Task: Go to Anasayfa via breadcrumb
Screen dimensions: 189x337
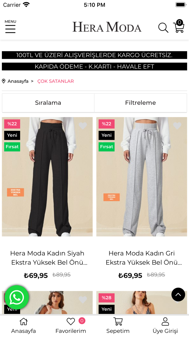Action: [x=18, y=81]
